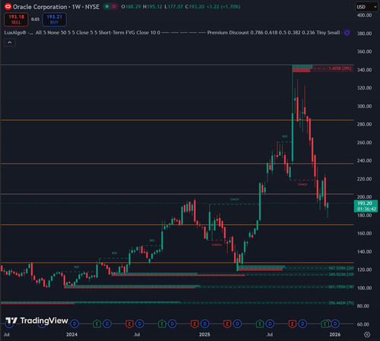Click the December 2025 green earnings marker
This screenshot has width=380, height=341.
click(325, 324)
